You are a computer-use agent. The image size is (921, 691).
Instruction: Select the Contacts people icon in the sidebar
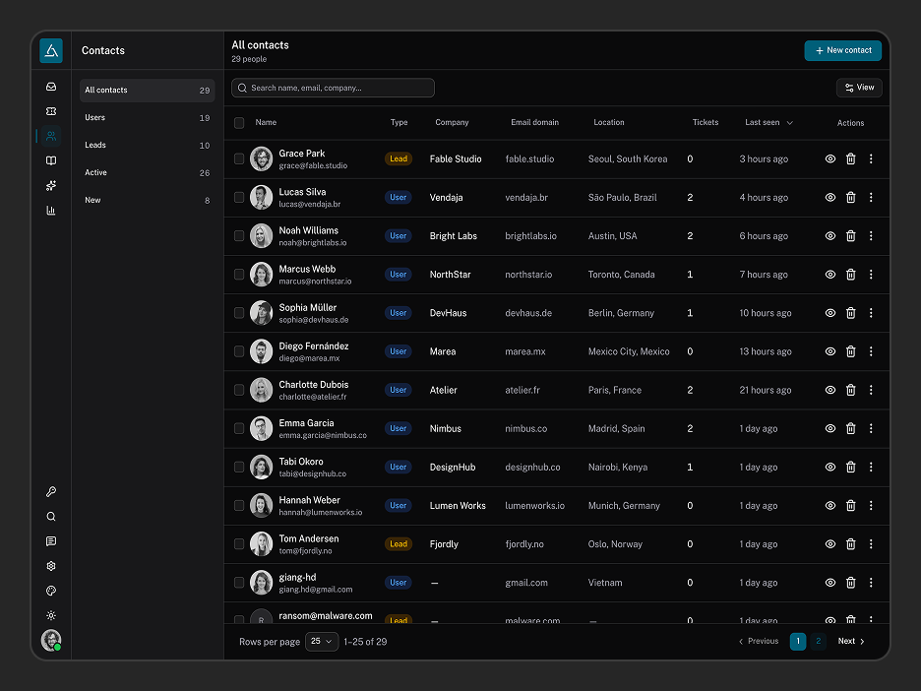51,136
